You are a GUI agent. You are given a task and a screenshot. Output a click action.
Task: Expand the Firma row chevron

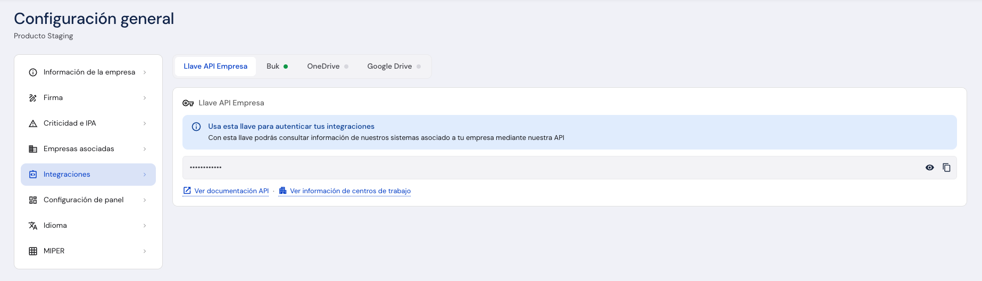coord(145,98)
